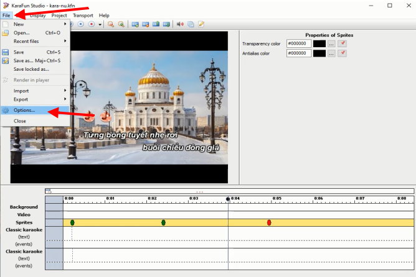416x277 pixels.
Task: Click the black Transparency color swatch
Action: [319, 44]
